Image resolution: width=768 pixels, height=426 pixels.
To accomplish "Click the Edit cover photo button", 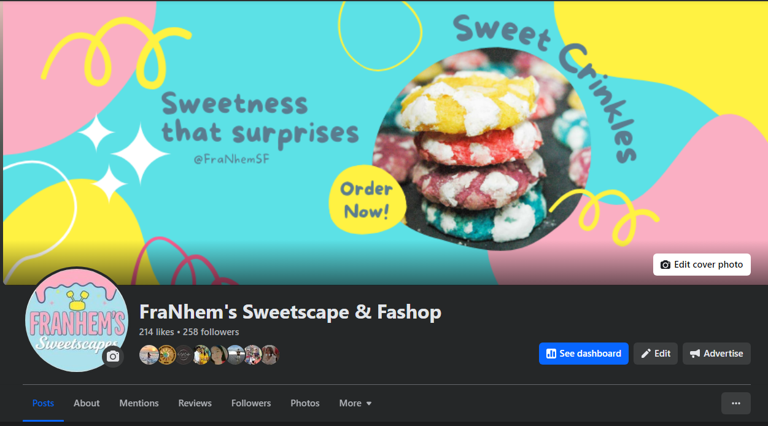I will 702,265.
